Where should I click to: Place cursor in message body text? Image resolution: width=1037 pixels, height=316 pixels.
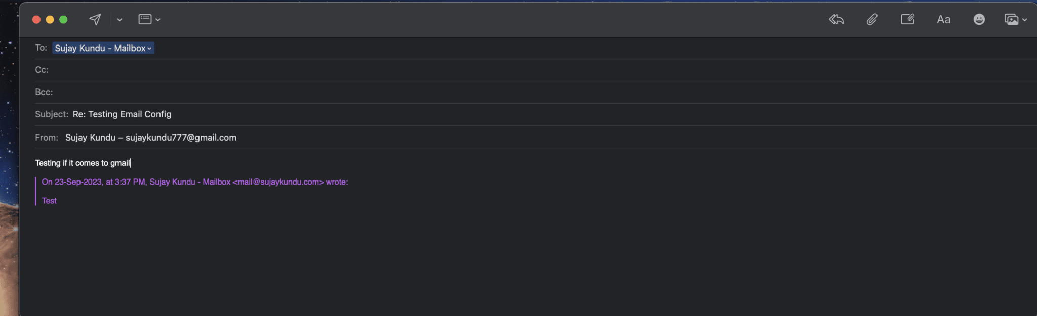tap(83, 163)
